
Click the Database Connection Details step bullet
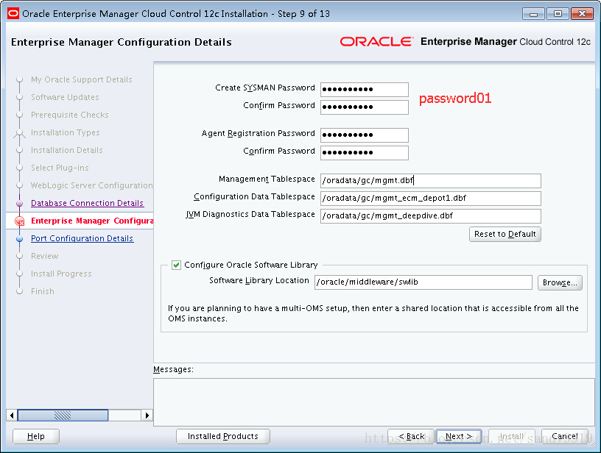pyautogui.click(x=20, y=203)
